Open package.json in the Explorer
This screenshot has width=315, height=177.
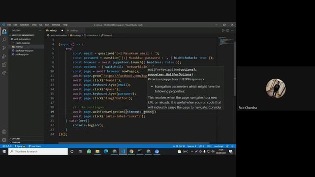pyautogui.click(x=22, y=55)
